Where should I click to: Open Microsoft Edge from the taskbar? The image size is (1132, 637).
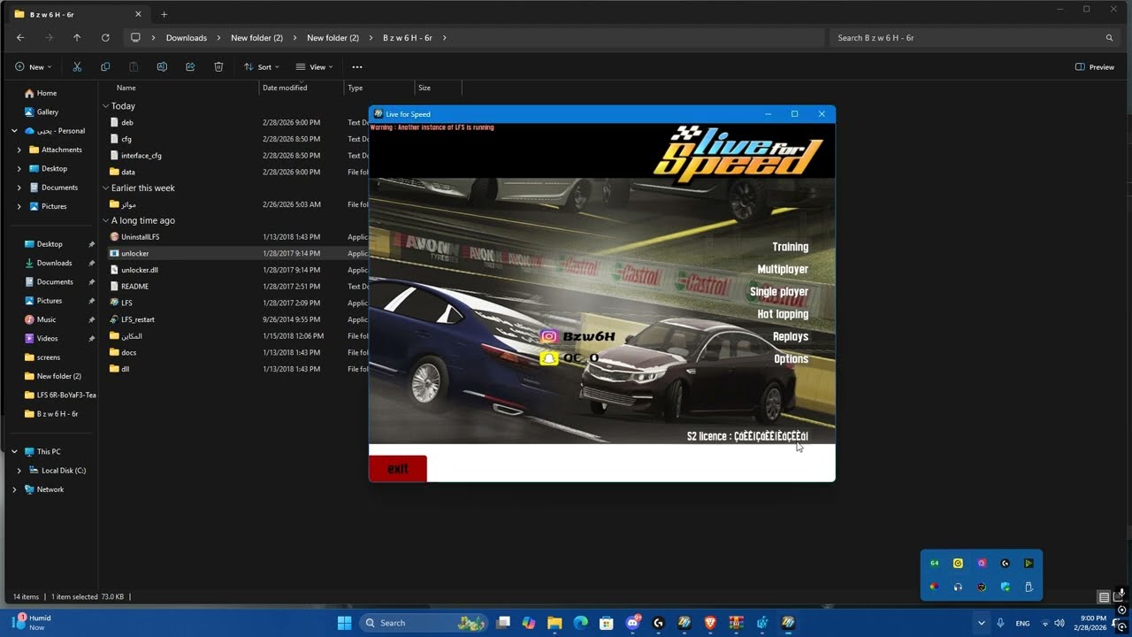coord(581,623)
